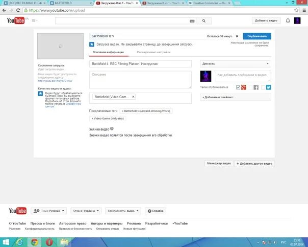Toggle the Twitter publish checkbox
This screenshot has width=308, height=247.
[x=263, y=87]
